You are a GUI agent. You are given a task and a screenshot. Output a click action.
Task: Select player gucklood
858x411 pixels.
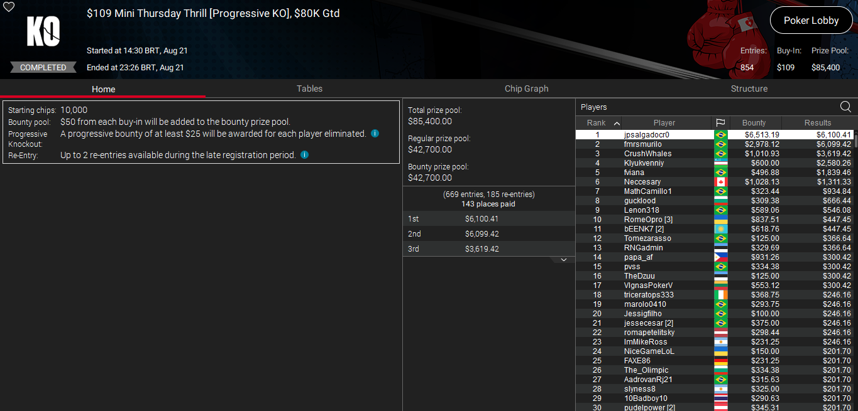point(714,201)
